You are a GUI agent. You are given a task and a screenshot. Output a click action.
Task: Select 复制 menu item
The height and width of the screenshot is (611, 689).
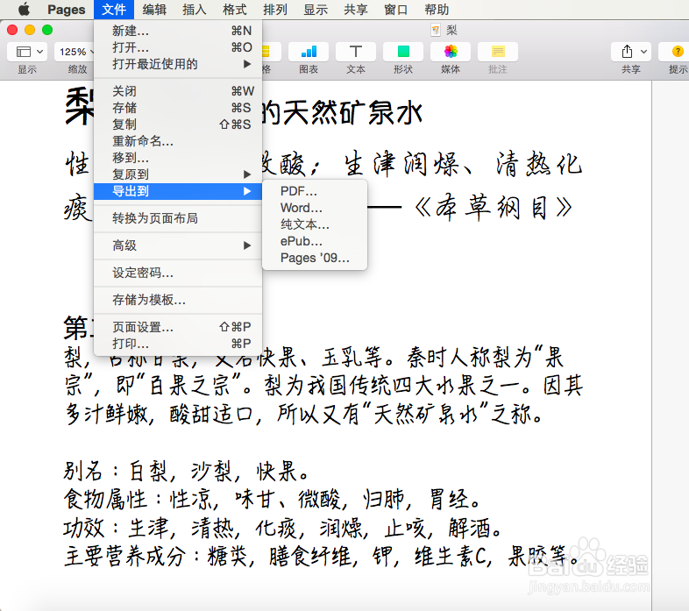[178, 124]
